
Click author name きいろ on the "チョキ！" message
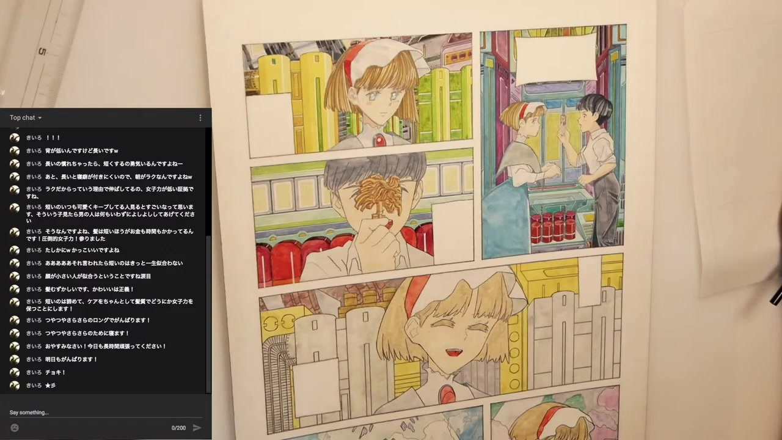[x=34, y=372]
